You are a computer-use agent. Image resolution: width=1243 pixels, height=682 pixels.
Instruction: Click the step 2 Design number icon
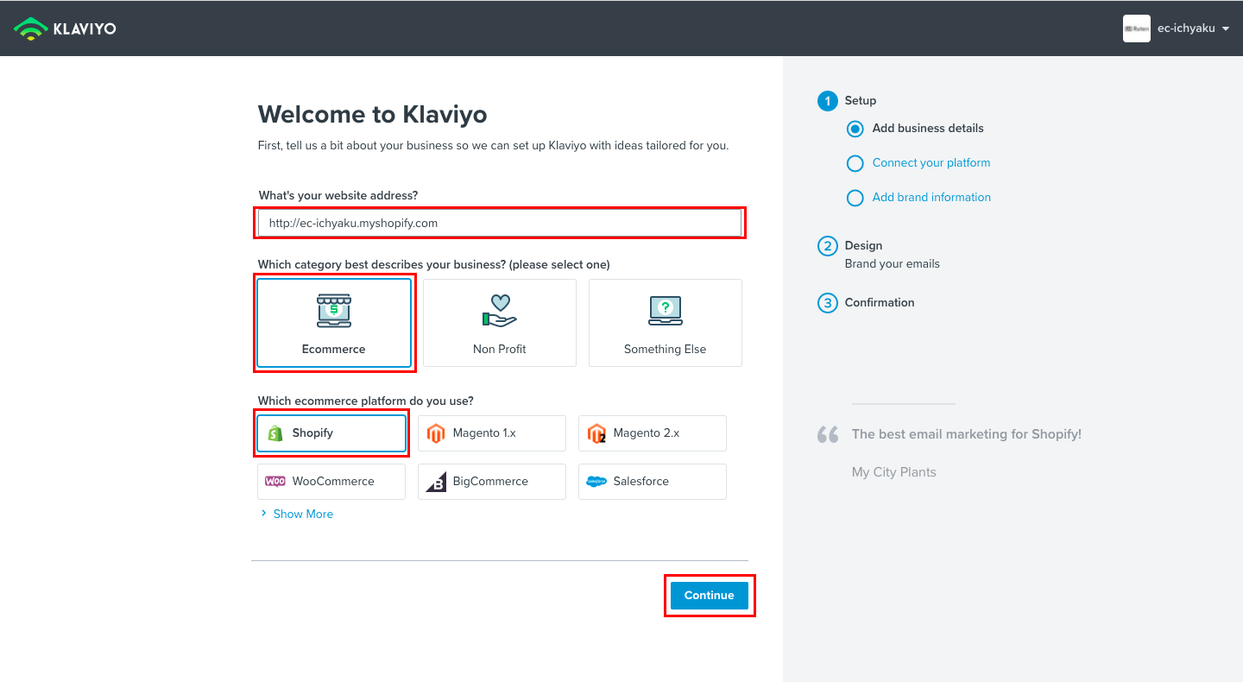pos(828,246)
